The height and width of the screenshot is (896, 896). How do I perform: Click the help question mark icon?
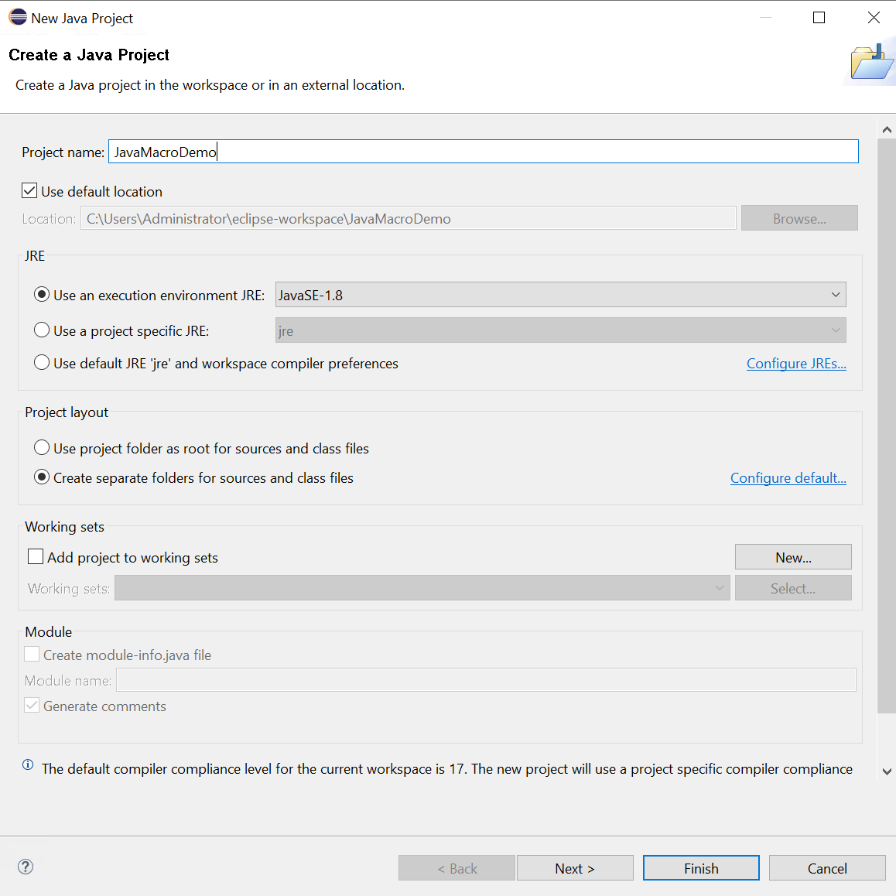click(26, 867)
